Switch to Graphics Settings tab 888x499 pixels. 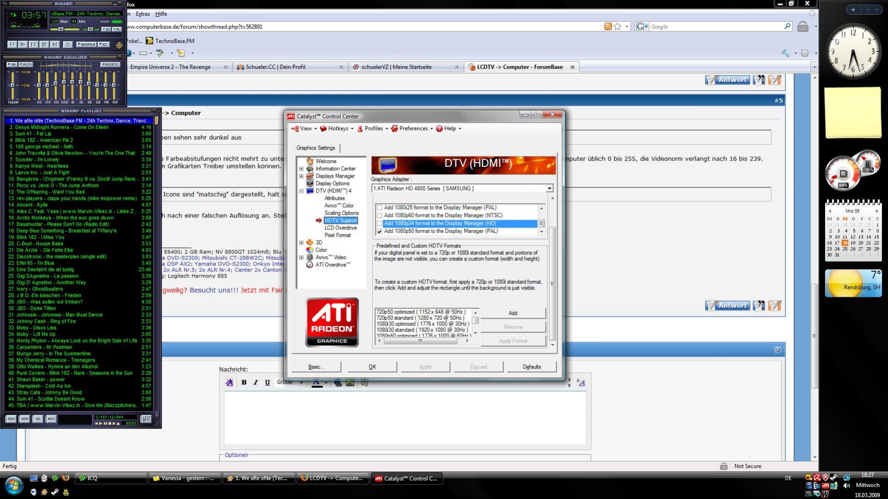pos(316,148)
